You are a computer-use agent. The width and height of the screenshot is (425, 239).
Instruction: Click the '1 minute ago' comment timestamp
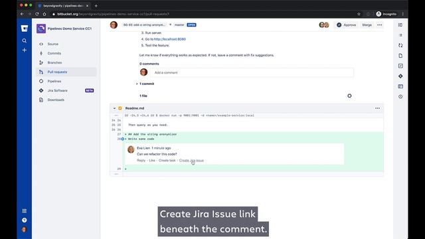pos(161,148)
